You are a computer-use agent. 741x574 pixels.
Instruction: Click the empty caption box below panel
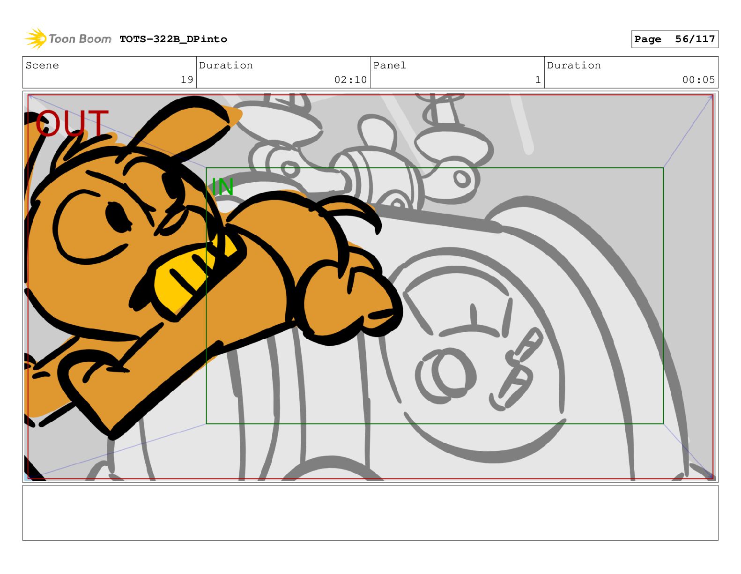click(370, 513)
